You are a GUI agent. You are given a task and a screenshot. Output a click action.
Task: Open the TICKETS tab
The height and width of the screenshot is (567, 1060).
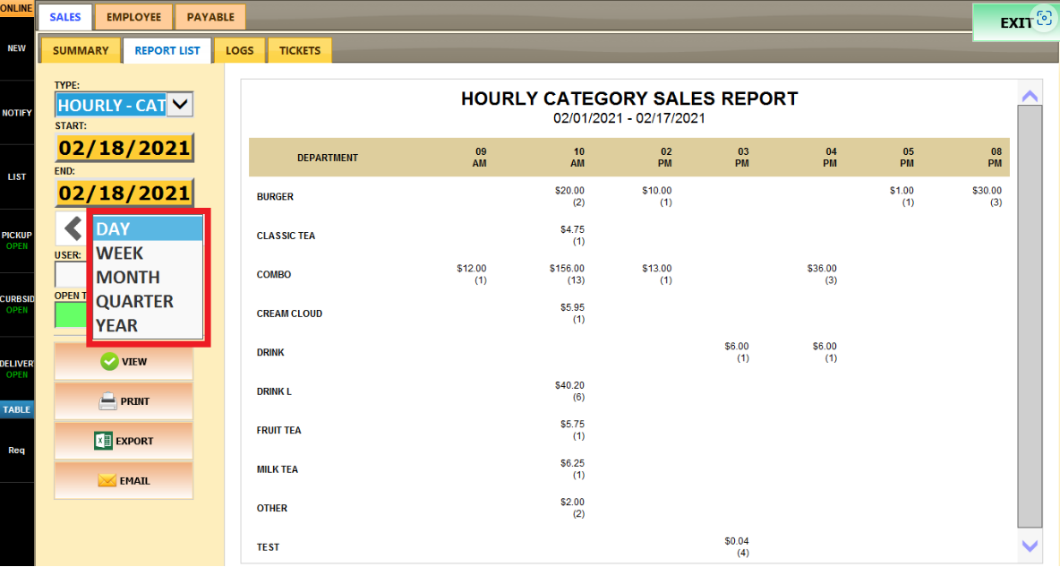(299, 51)
